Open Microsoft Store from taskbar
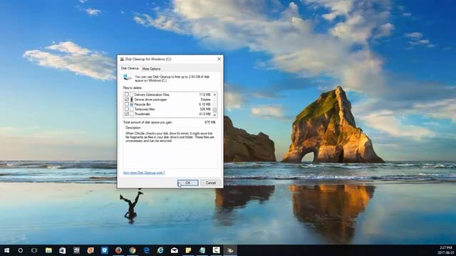The image size is (456, 256). pyautogui.click(x=63, y=250)
